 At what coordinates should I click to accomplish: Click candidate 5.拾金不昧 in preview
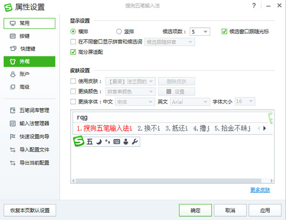pos(233,128)
